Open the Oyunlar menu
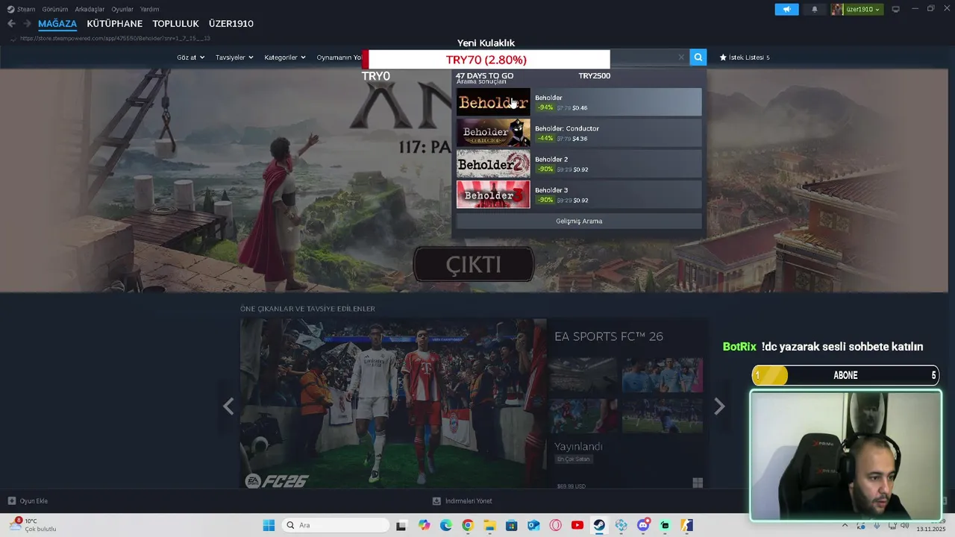This screenshot has width=955, height=537. click(x=122, y=9)
